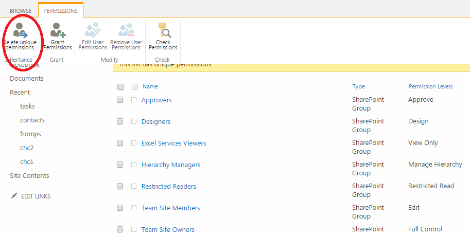Tick the larger checkbox on Designers row
The image size is (470, 236).
[x=120, y=121]
